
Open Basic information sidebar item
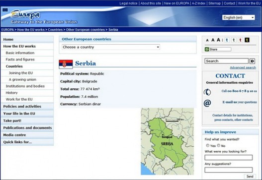pyautogui.click(x=27, y=53)
